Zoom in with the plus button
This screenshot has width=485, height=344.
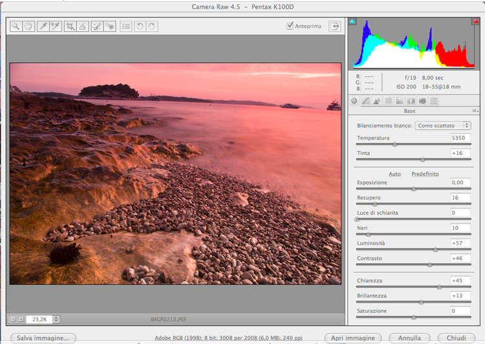21,319
